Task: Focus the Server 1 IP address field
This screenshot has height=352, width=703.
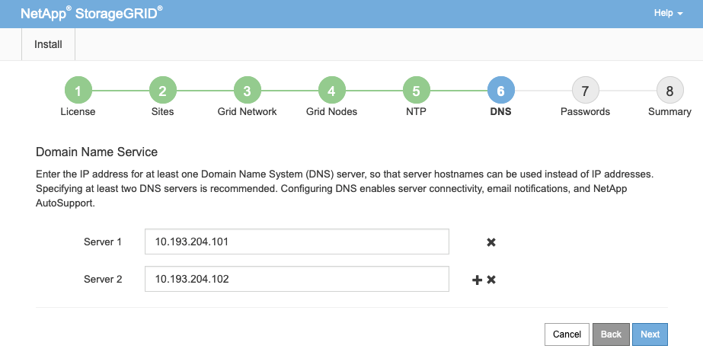Action: (296, 242)
